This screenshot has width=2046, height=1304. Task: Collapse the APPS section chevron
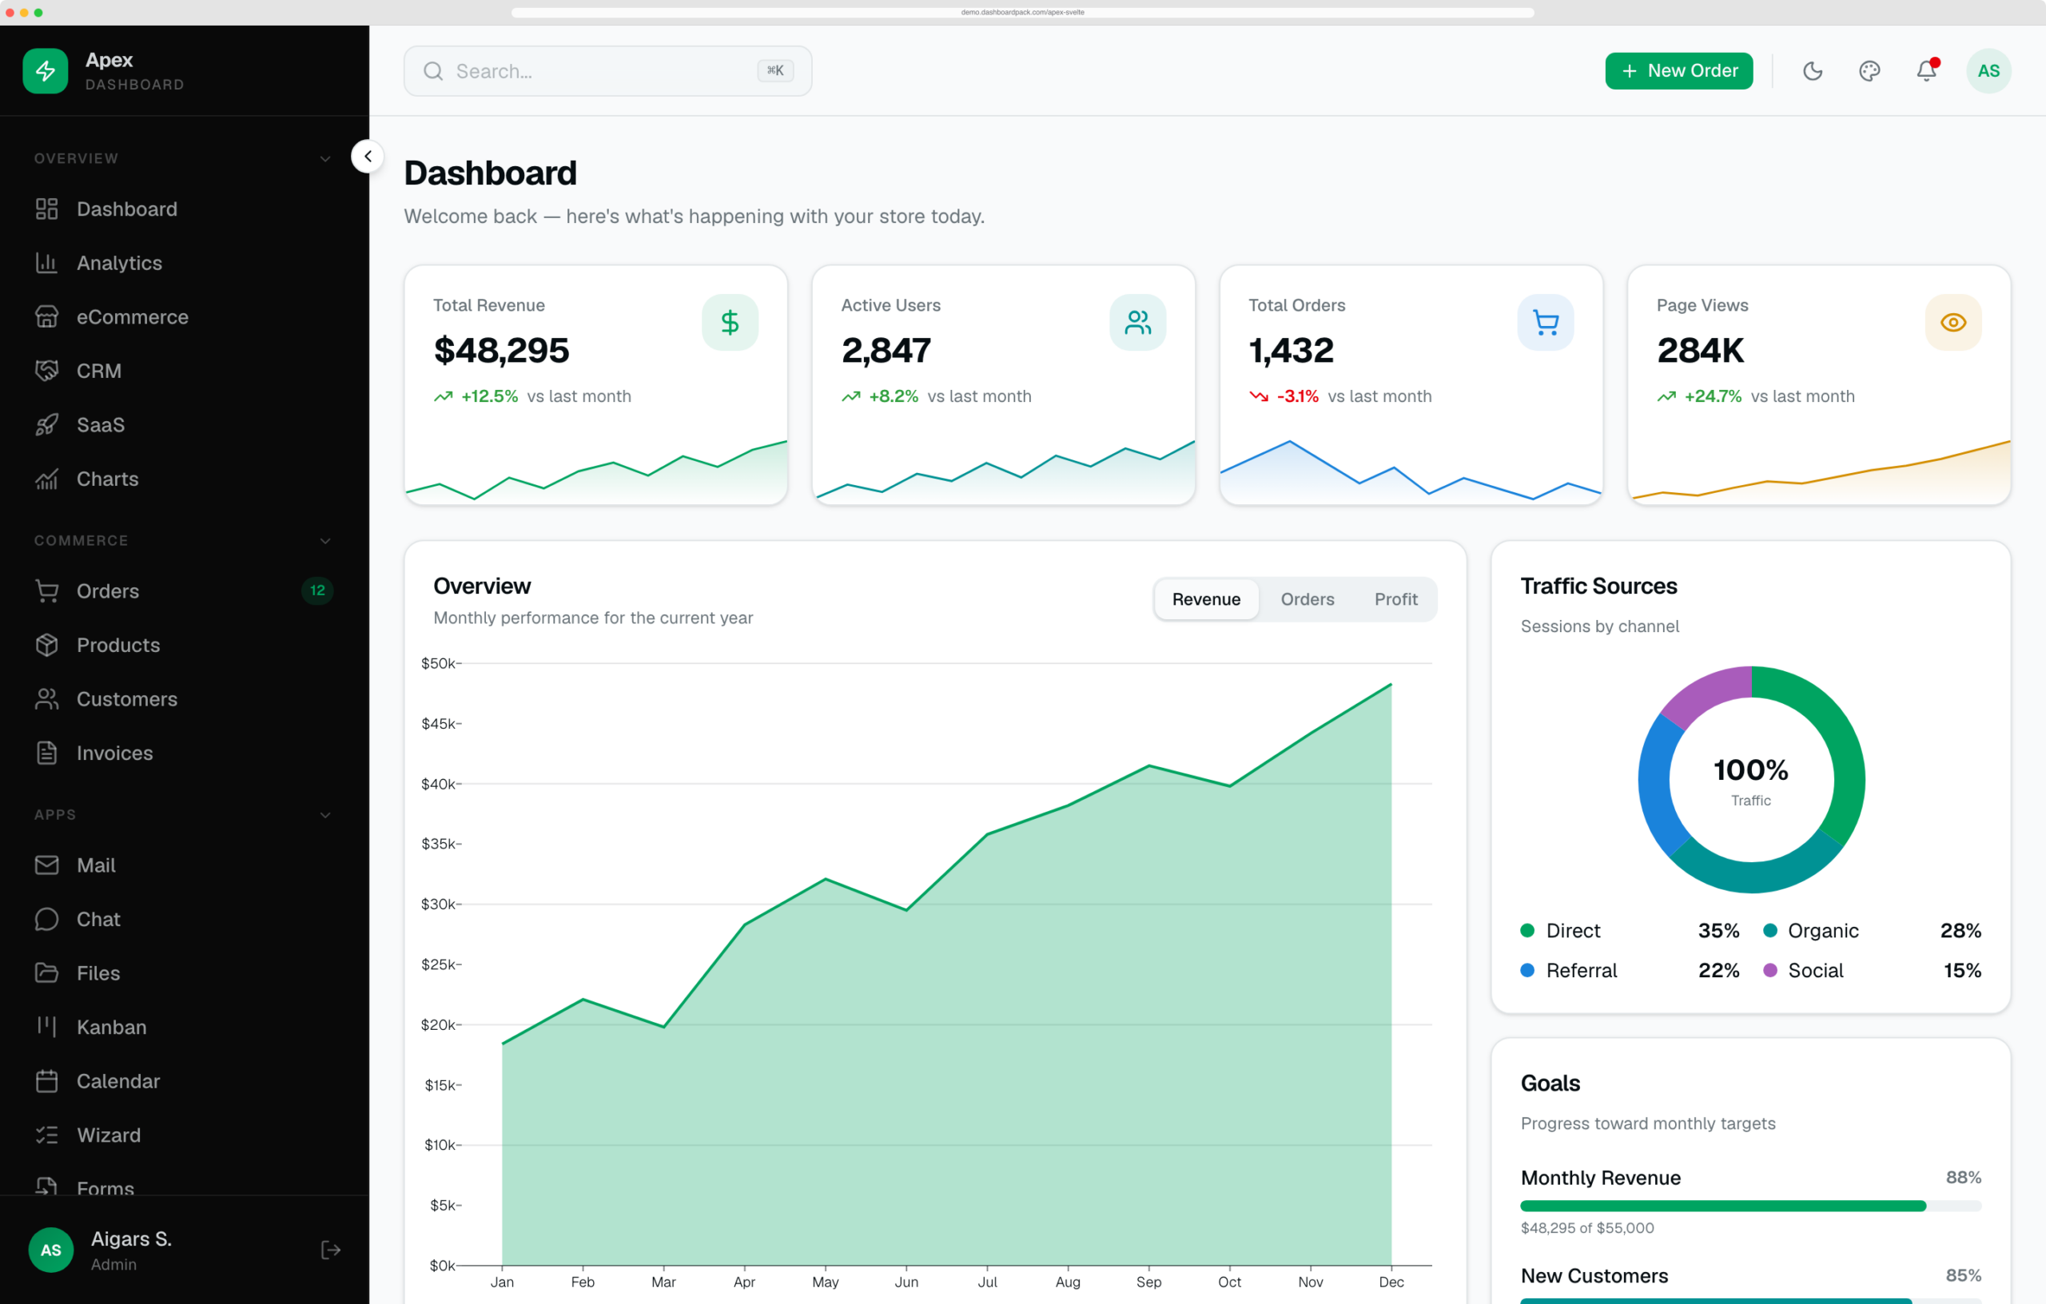tap(325, 815)
